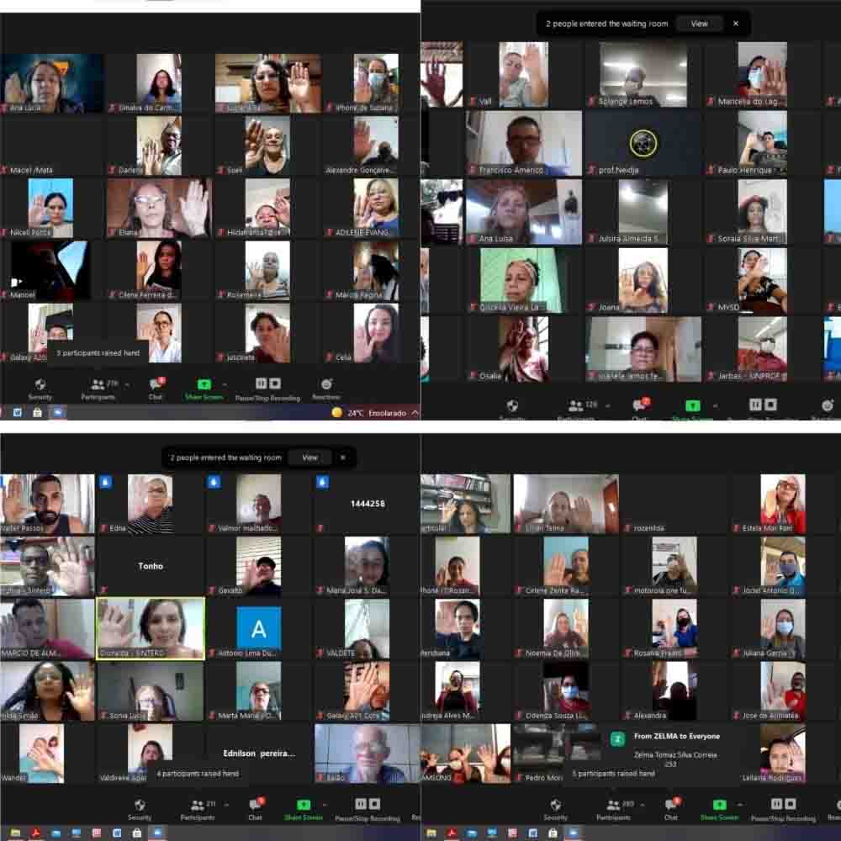841x841 pixels.
Task: Expand Share Screen options arrow in bottom-left window
Action: click(x=323, y=804)
